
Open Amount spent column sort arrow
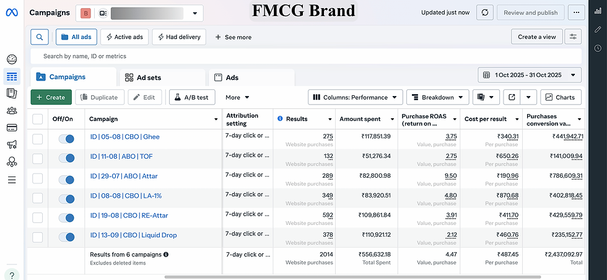(391, 119)
